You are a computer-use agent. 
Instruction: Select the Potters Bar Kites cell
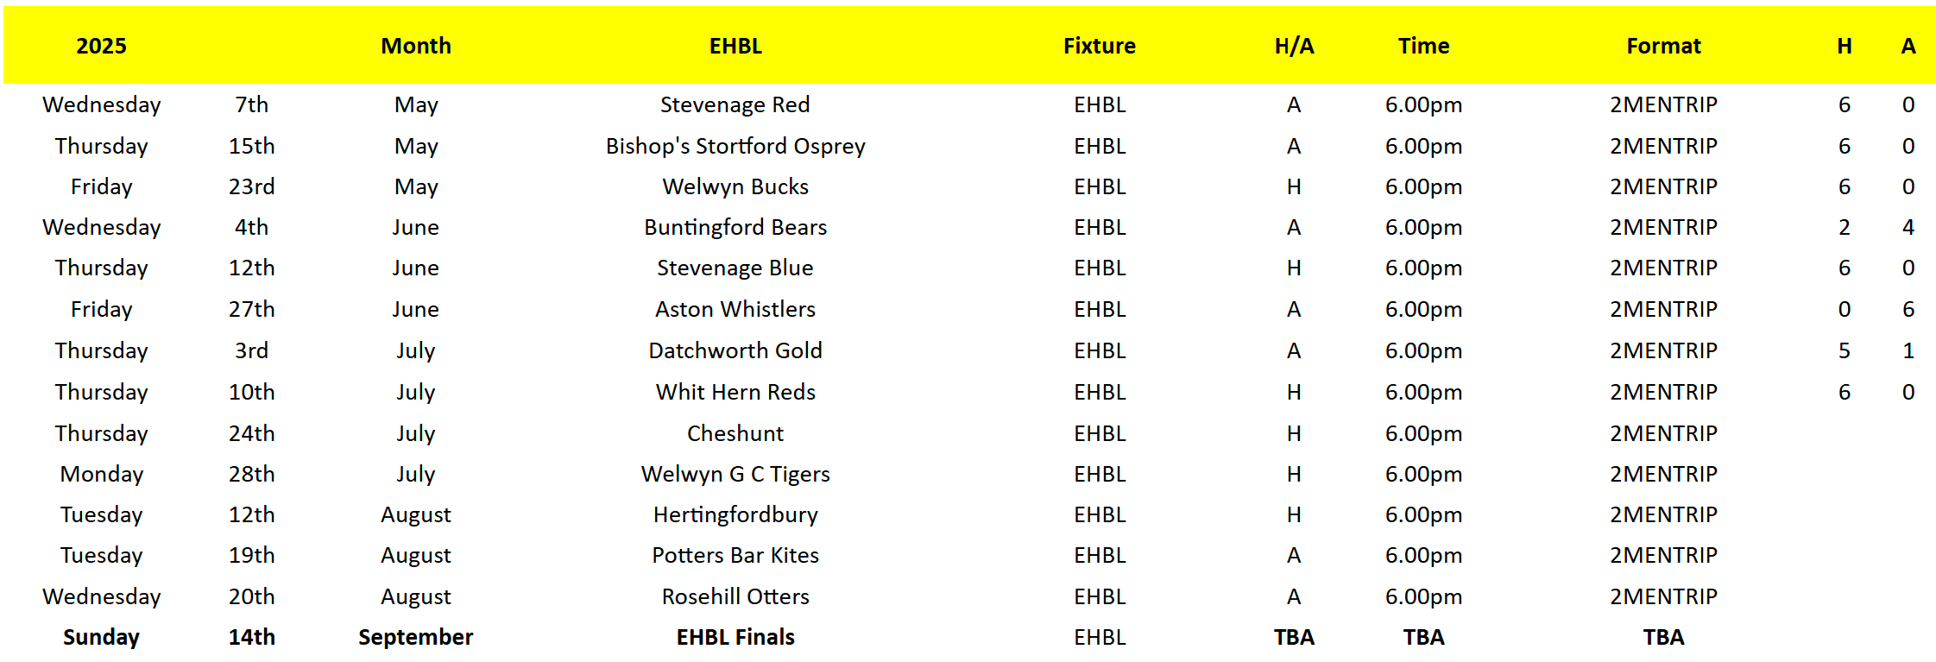(x=735, y=555)
